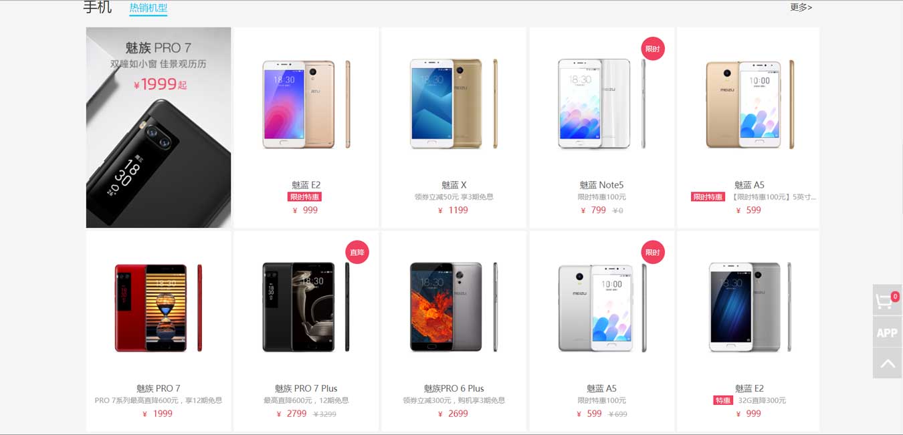Open the 魅蓝 X product image
This screenshot has width=903, height=435.
454,104
